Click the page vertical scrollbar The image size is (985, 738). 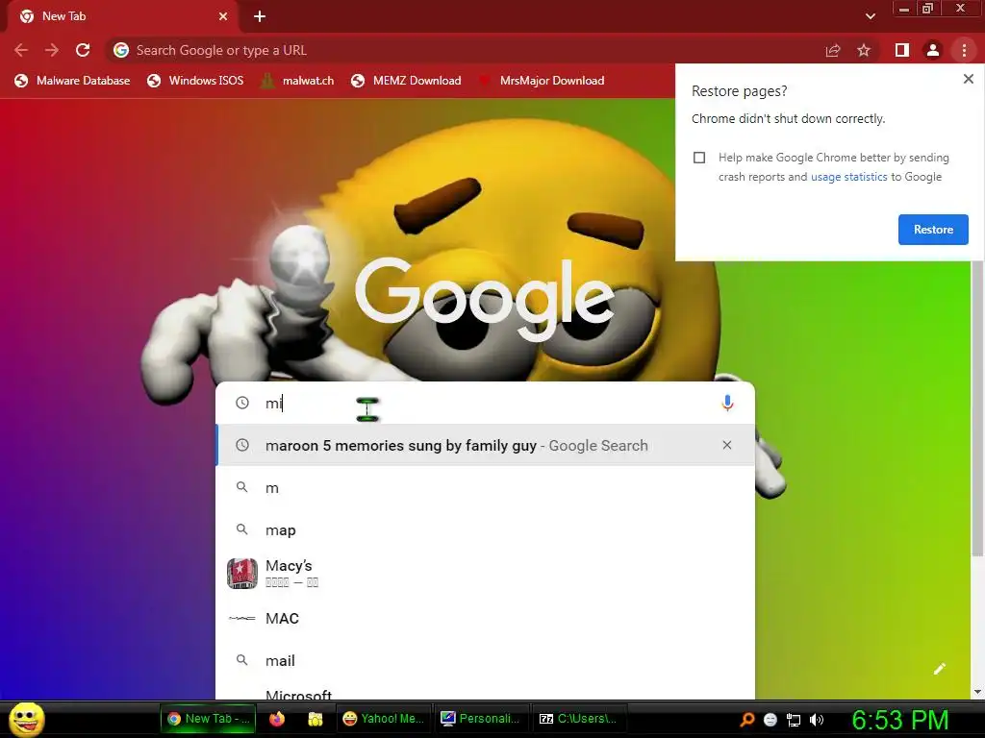tap(977, 407)
